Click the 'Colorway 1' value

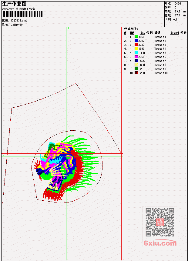point(18,25)
